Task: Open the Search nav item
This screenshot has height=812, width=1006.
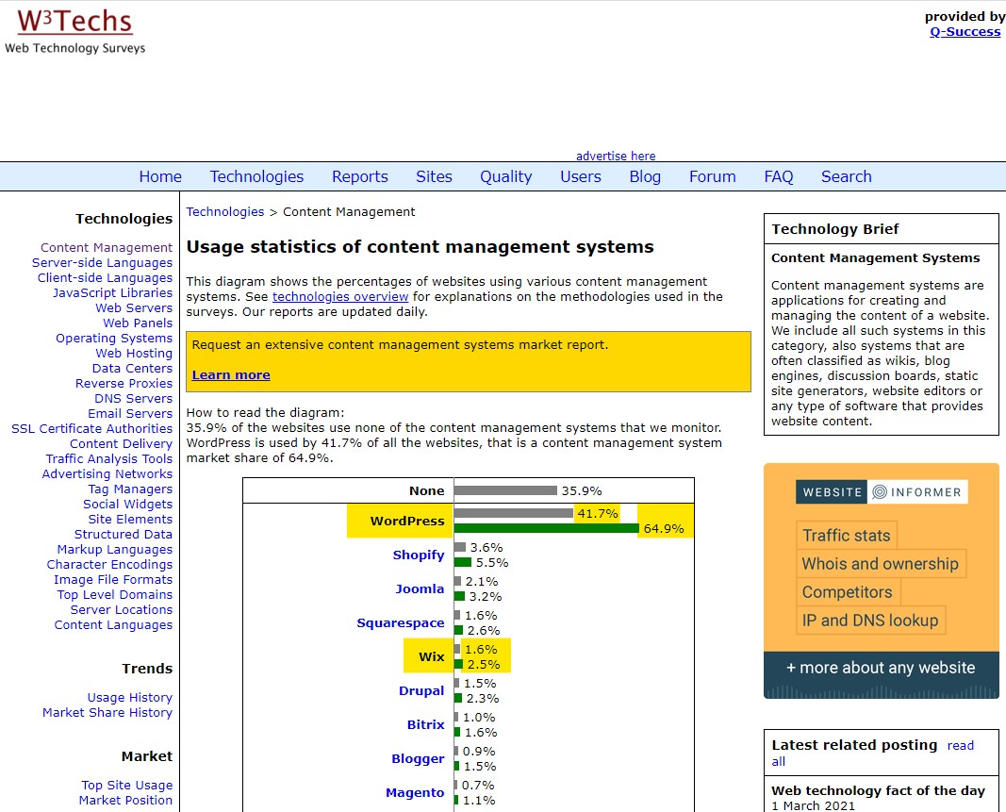Action: [847, 176]
